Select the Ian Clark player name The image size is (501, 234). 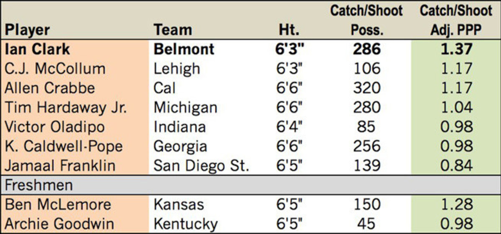(x=37, y=49)
